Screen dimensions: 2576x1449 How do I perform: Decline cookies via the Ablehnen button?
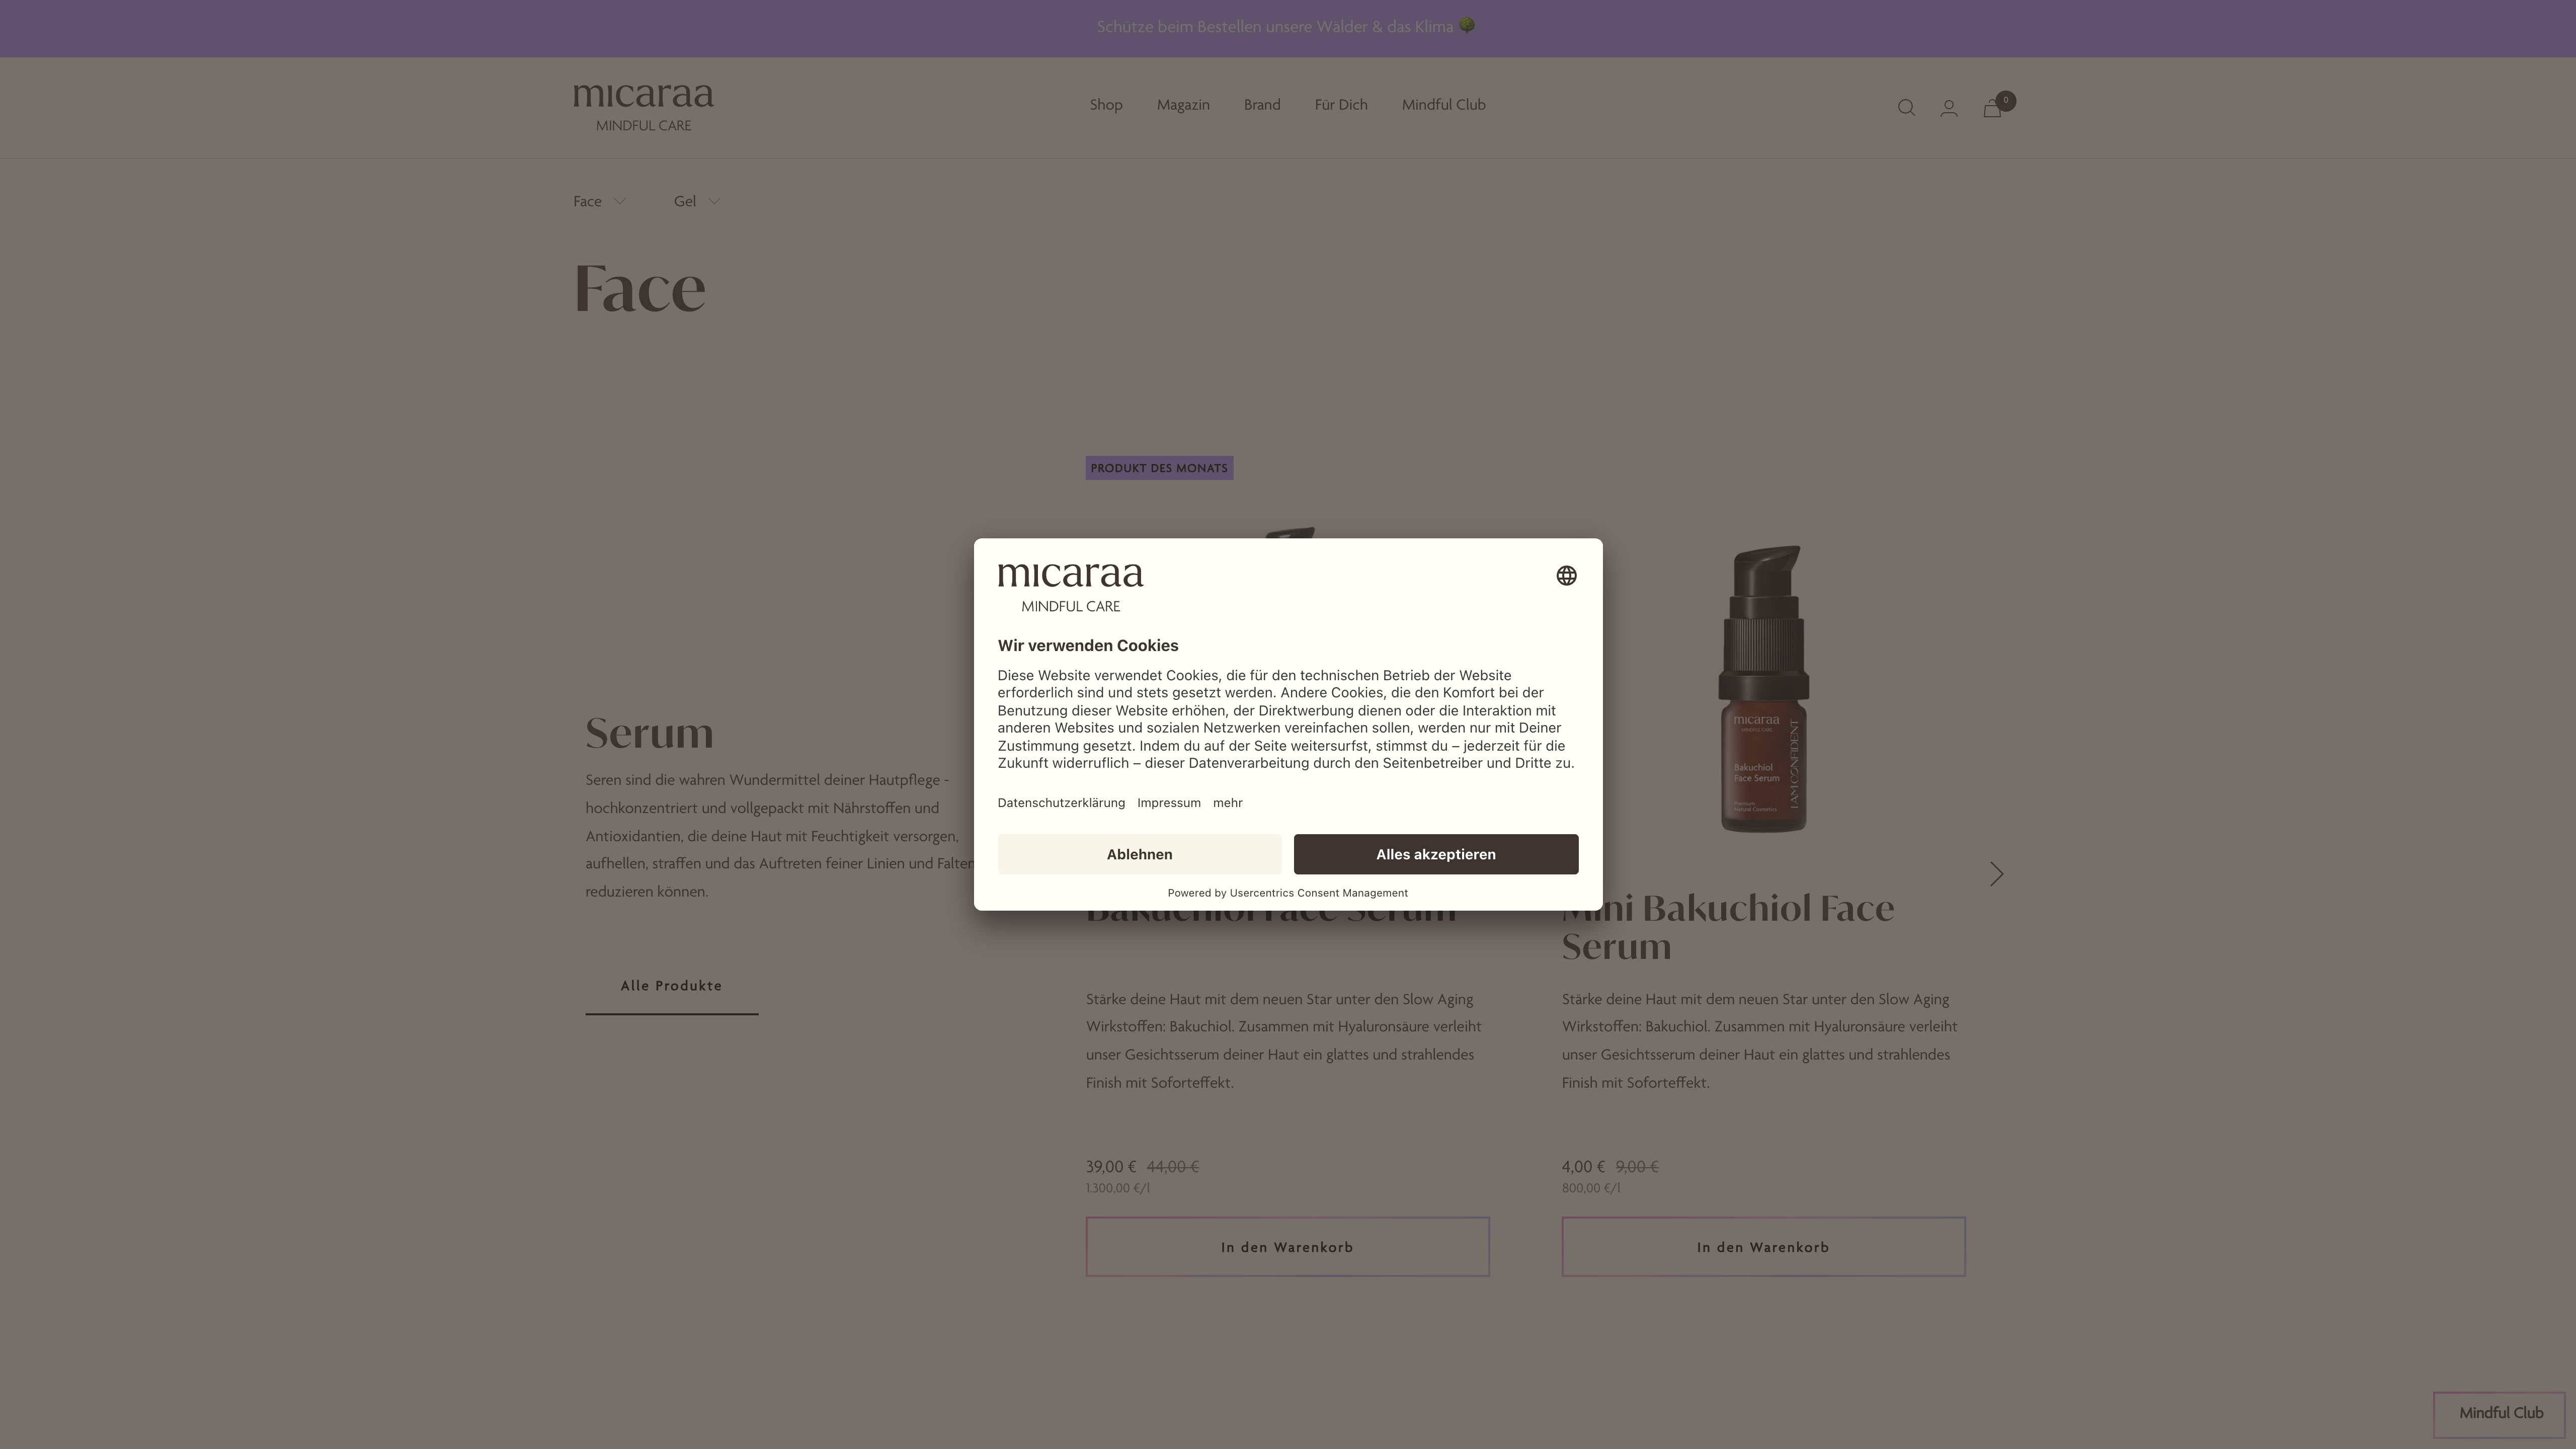1139,854
